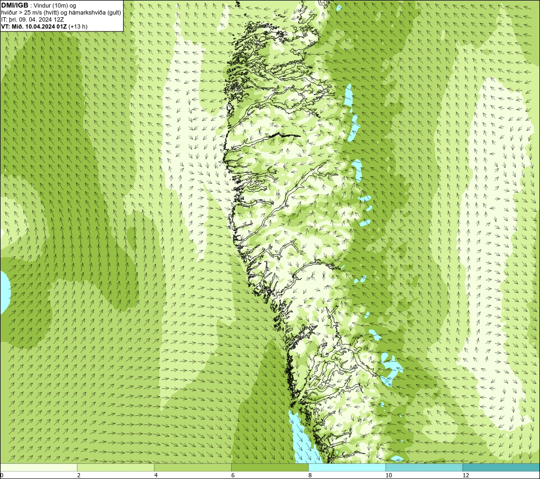The height and width of the screenshot is (479, 540).
Task: Click the 2-4 m/s light green legend swatch
Action: click(116, 467)
